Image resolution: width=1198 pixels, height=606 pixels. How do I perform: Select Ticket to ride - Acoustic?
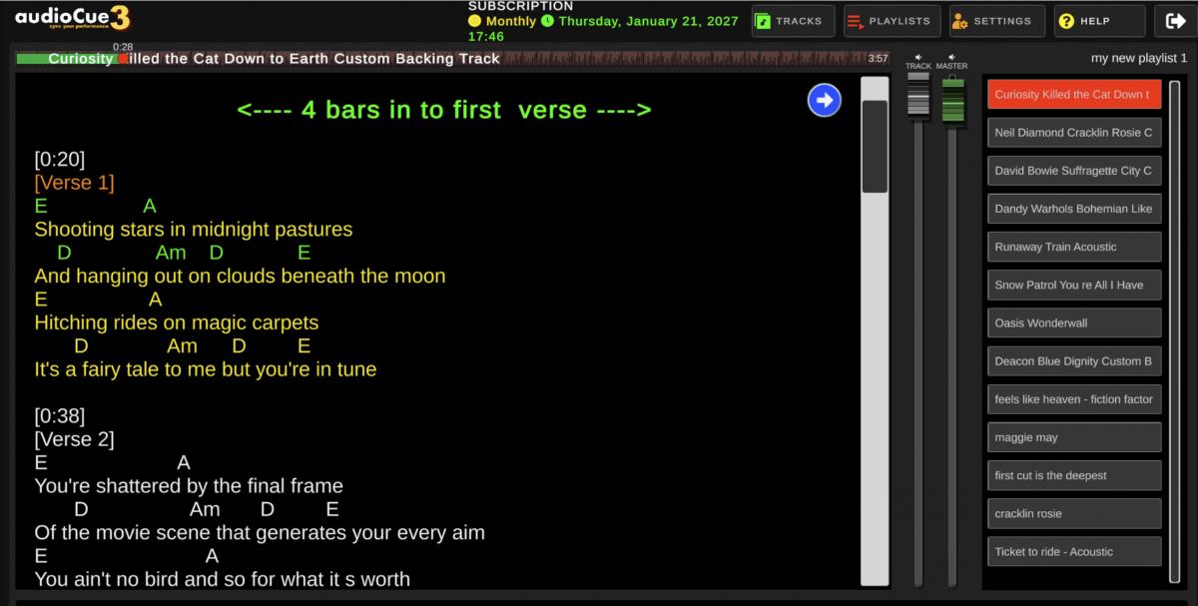click(1074, 552)
